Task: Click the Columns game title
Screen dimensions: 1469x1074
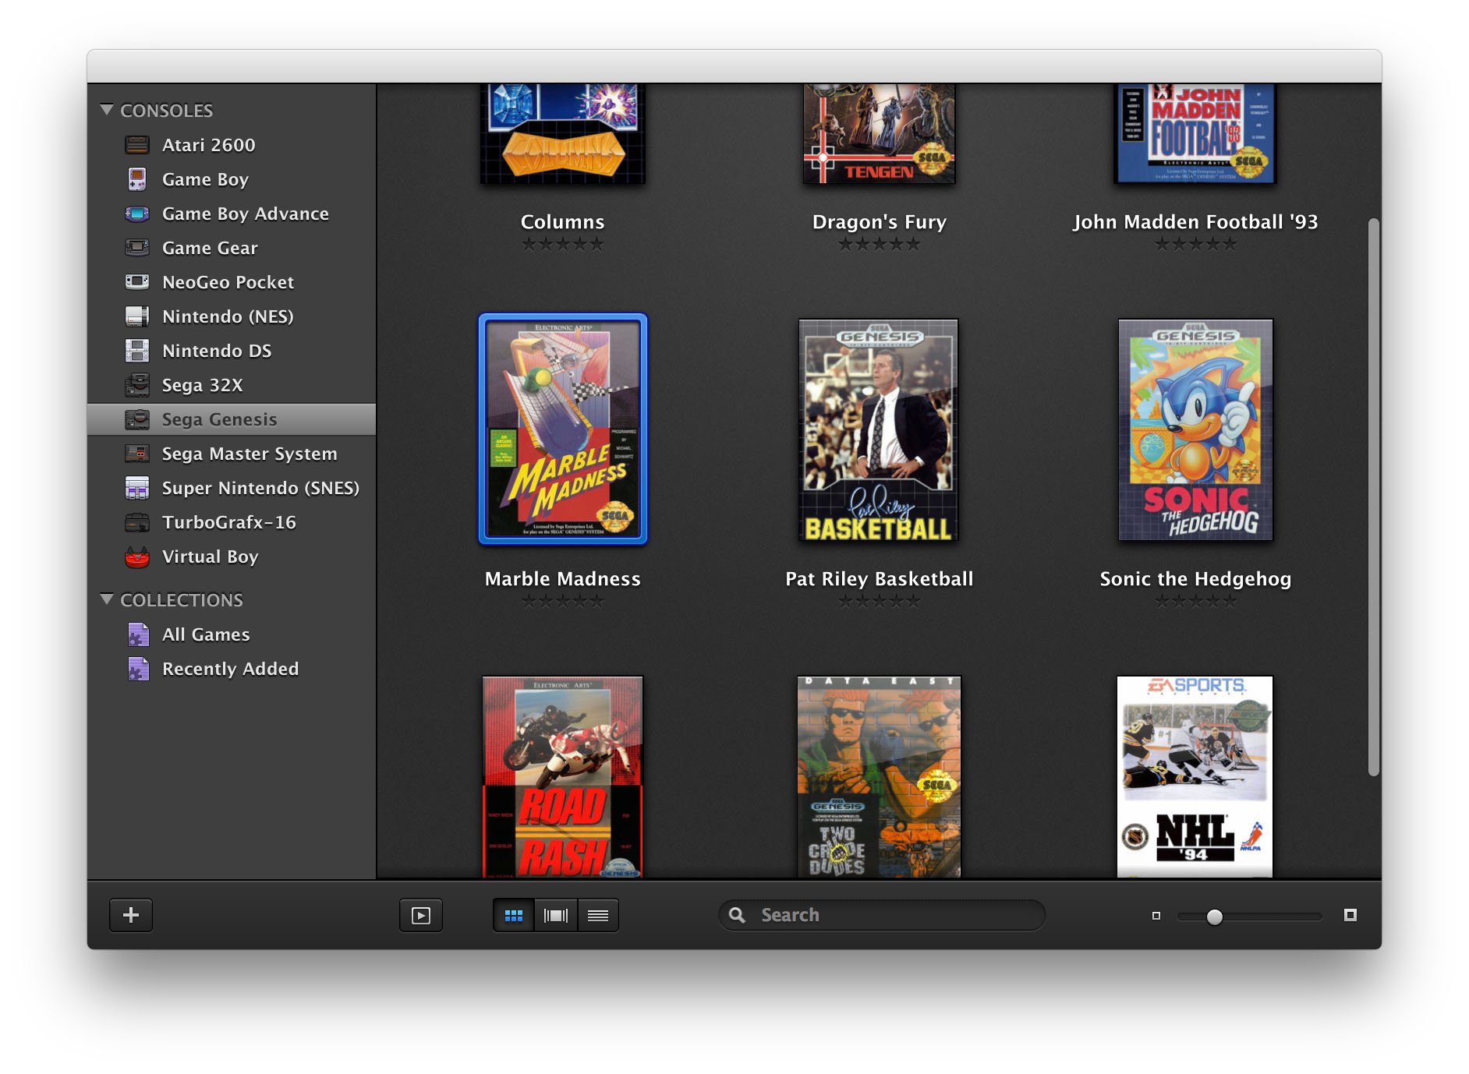Action: pos(563,222)
